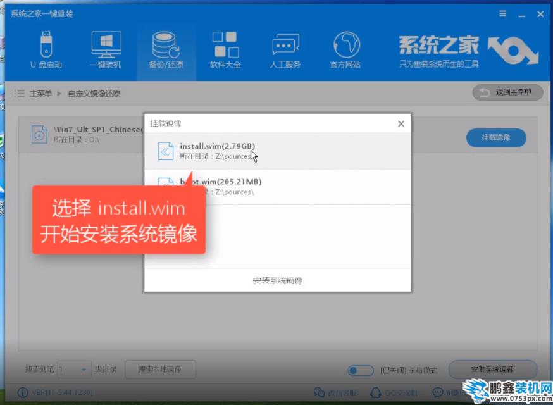The width and height of the screenshot is (553, 405).
Task: Click the version info icon
Action: 23,392
